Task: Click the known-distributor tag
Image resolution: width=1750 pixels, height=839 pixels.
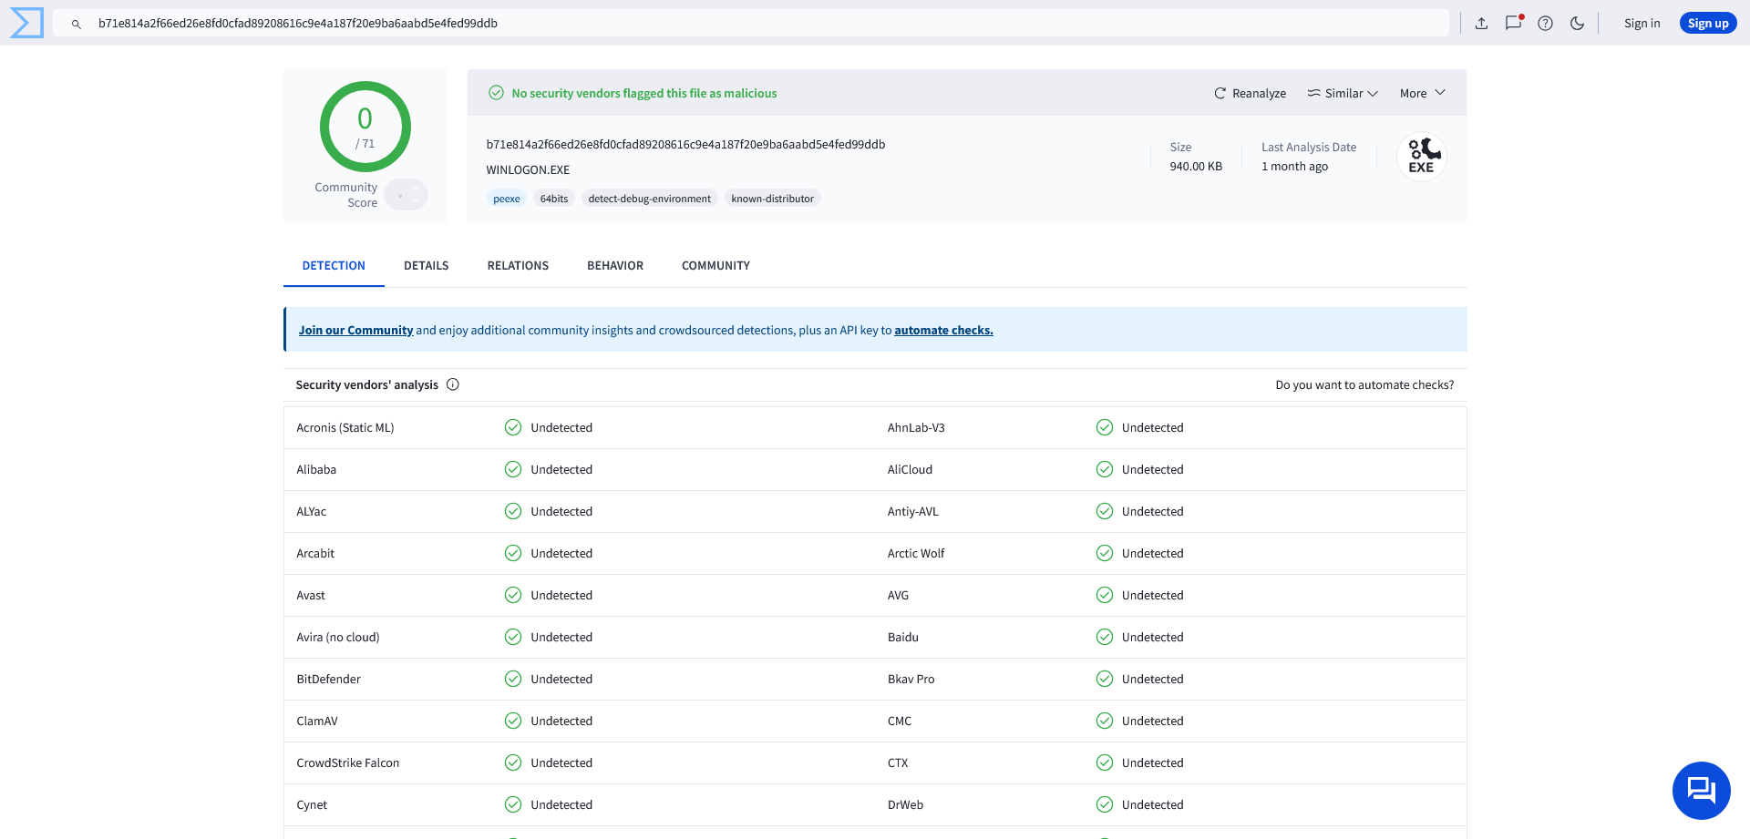Action: 772,199
